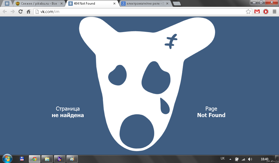
Task: Open the Windows Start menu
Action: [7, 159]
